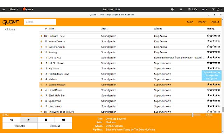Image resolution: width=224 pixels, height=140 pixels.
Task: Change the star rating for Black Hole Sun
Action: [x=213, y=95]
